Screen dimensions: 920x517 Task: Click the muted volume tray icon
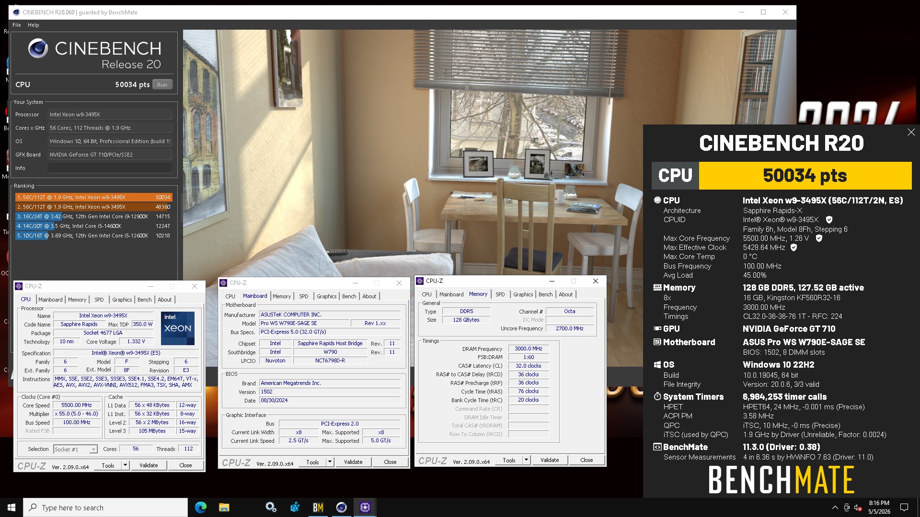coord(858,507)
